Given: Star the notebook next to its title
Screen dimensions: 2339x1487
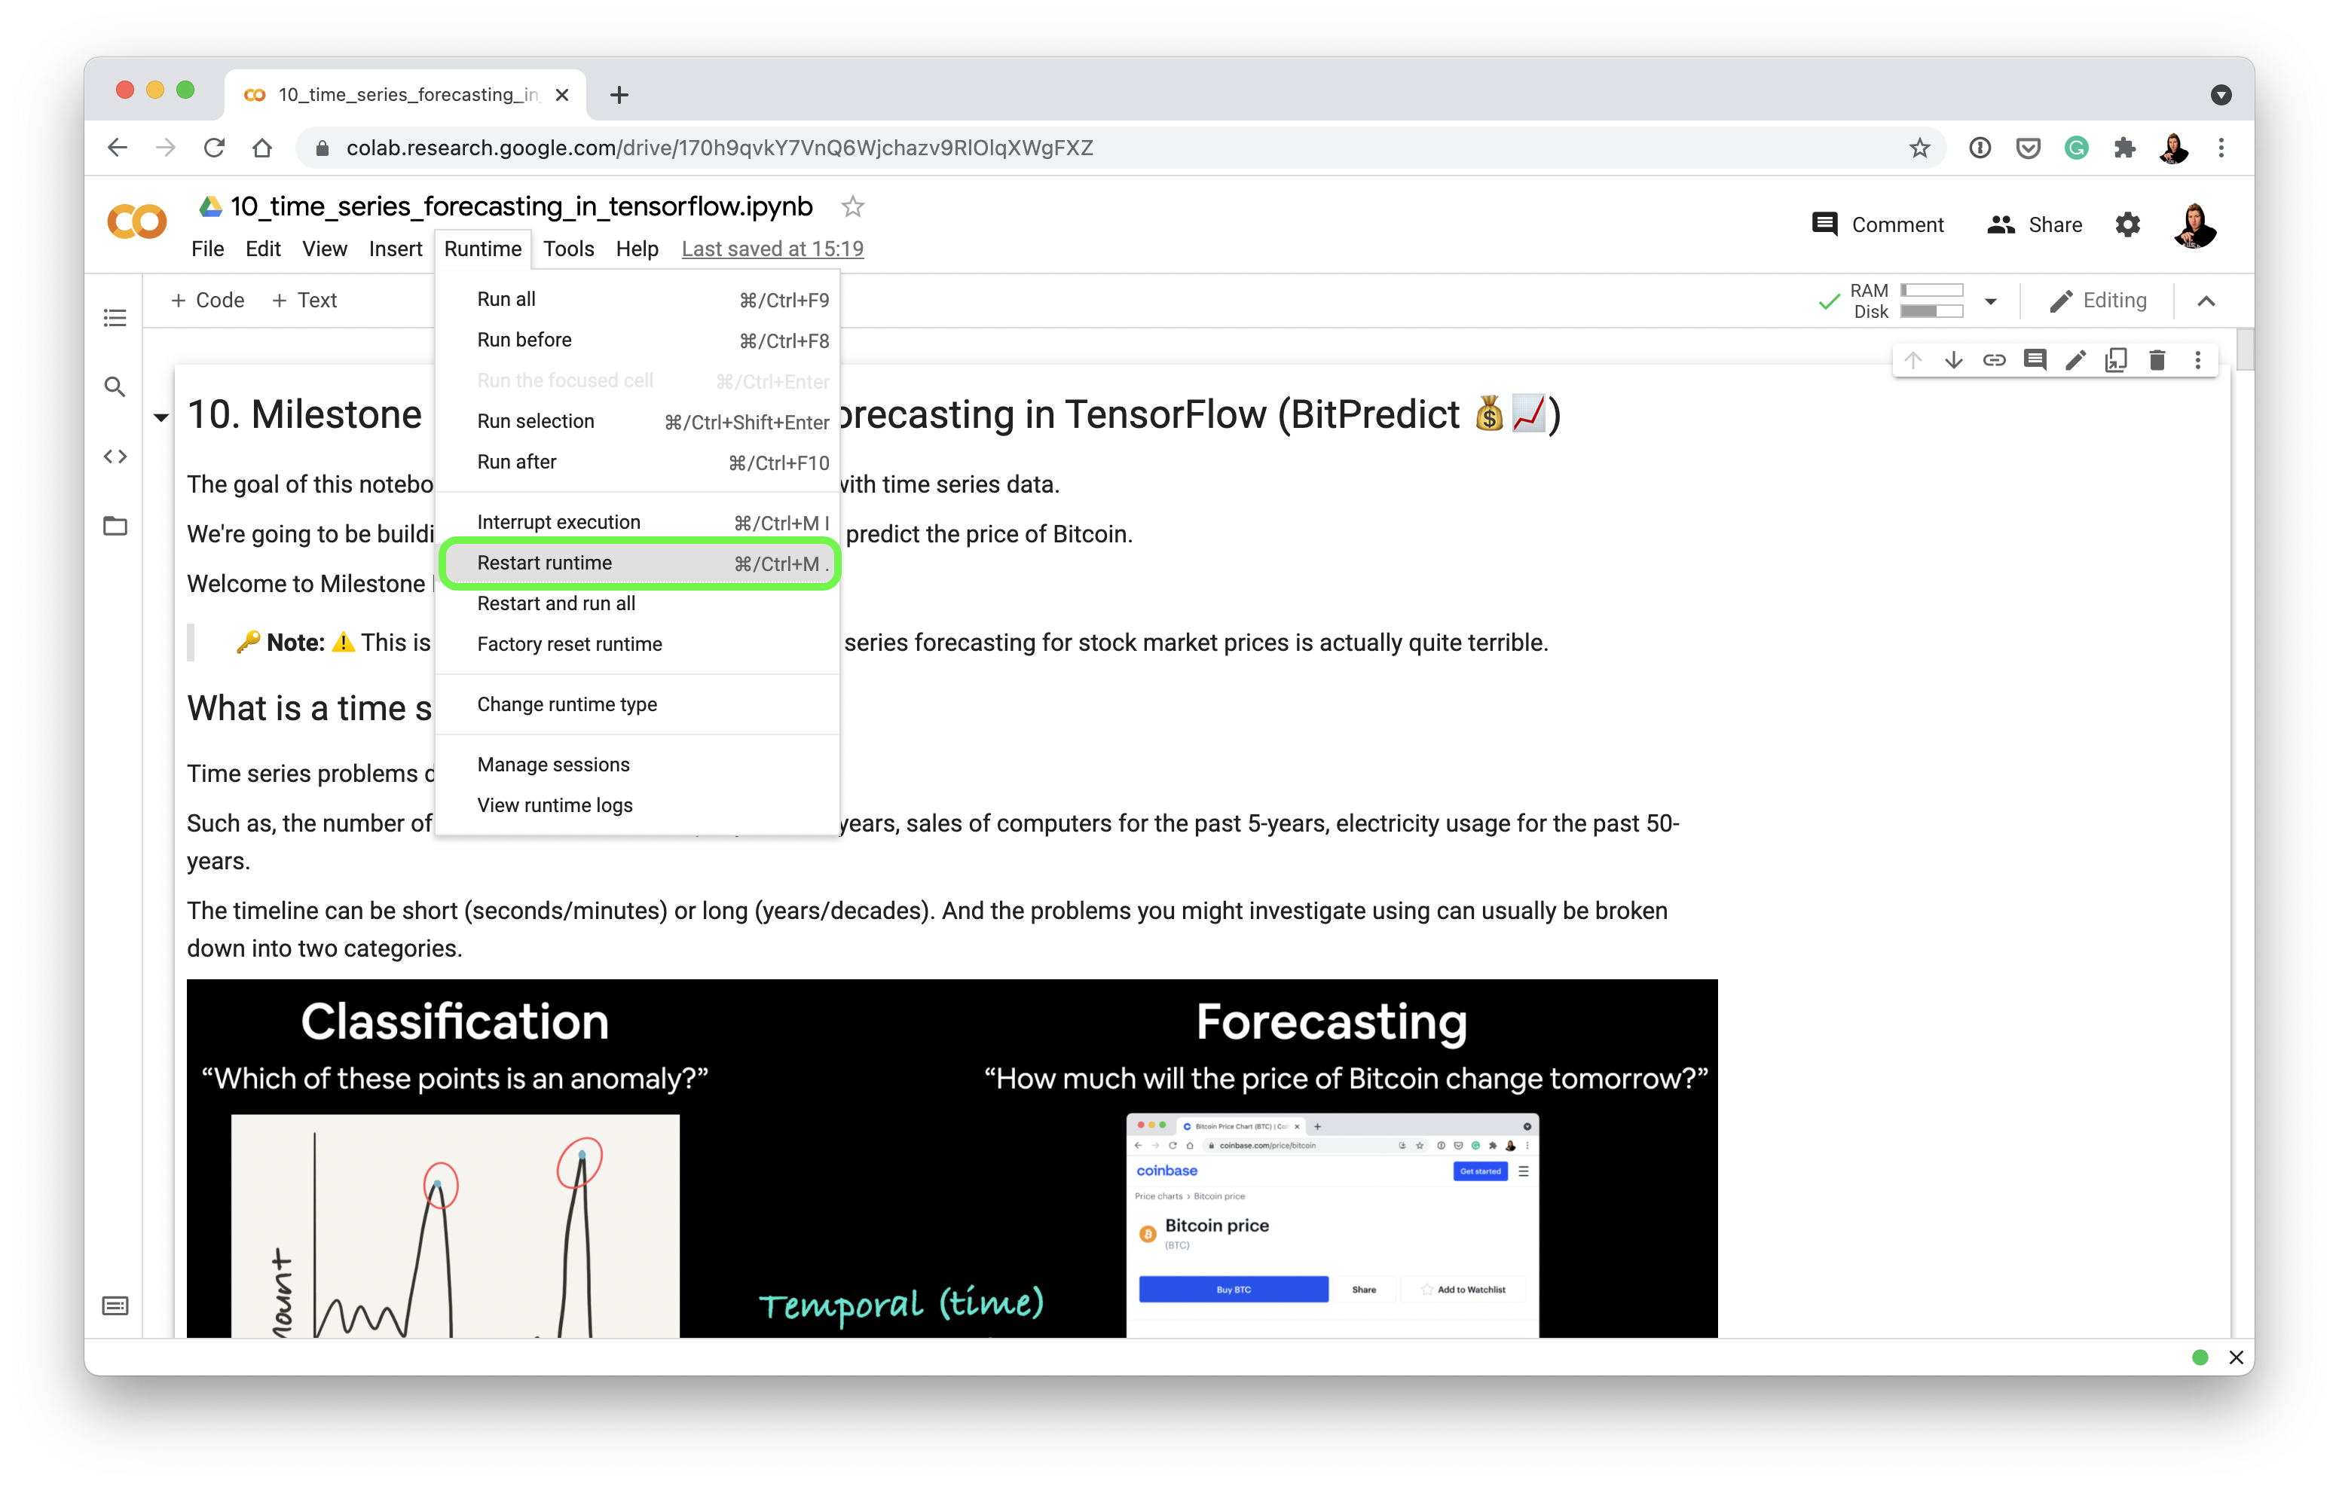Looking at the screenshot, I should [x=852, y=206].
